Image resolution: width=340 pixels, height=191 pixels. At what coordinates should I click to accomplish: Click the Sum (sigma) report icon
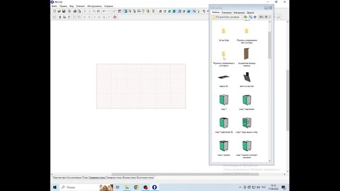[154, 11]
